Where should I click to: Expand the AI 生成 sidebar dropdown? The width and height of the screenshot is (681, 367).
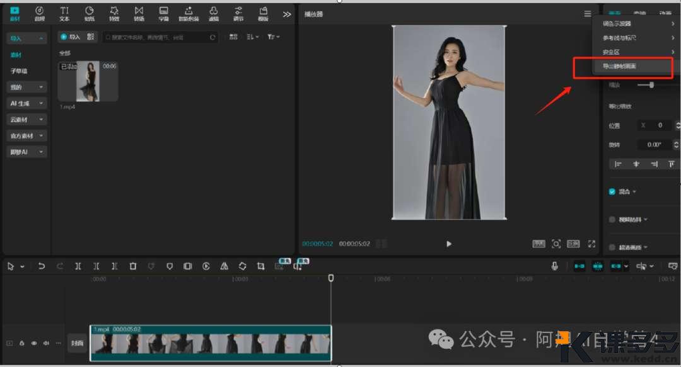pos(26,103)
